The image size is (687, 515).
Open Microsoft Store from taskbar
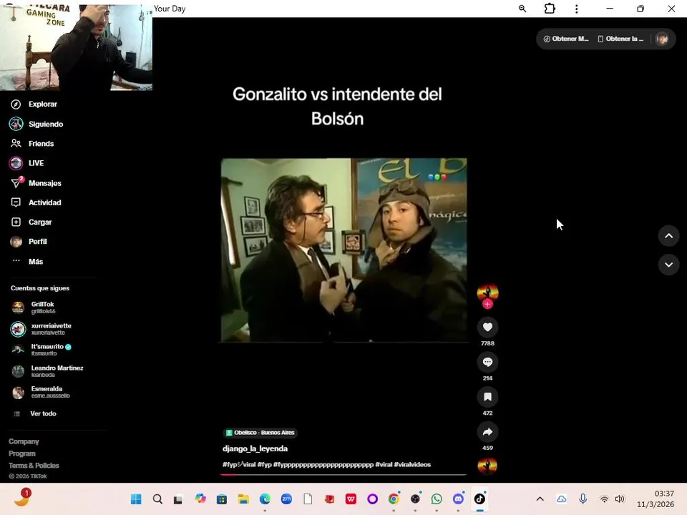point(222,499)
